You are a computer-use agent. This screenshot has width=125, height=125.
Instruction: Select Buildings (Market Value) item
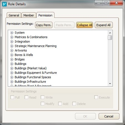(31, 68)
